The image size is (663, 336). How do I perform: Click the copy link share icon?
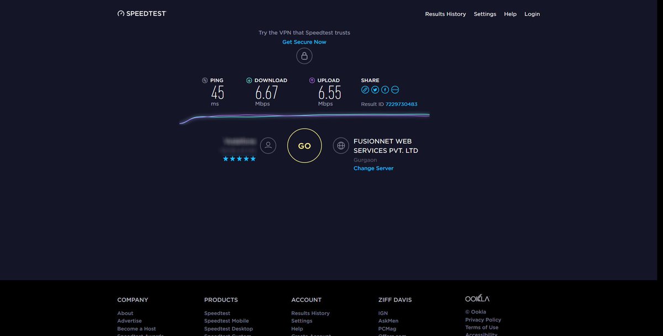coord(365,89)
